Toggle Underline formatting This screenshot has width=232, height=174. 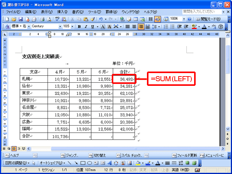click(93, 27)
